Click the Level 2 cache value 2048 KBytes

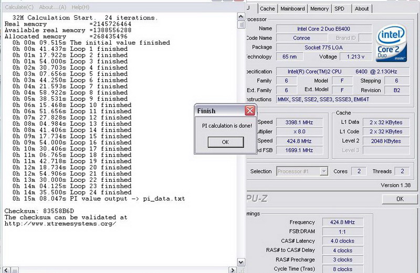point(386,141)
